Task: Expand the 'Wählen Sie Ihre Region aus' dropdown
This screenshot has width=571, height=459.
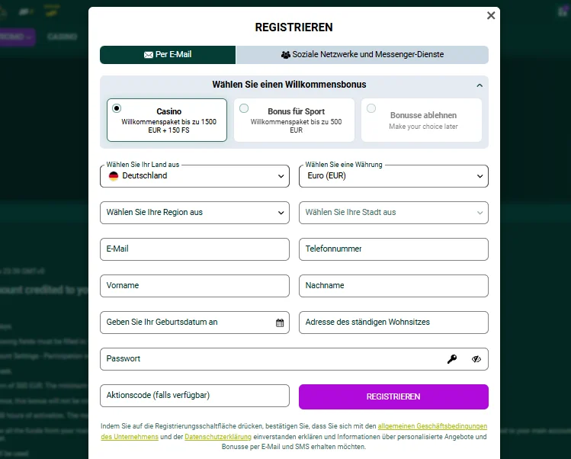Action: pyautogui.click(x=194, y=213)
